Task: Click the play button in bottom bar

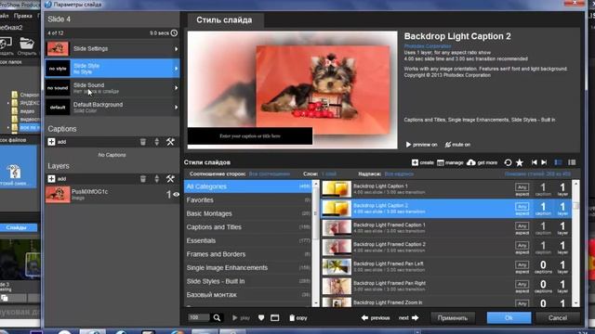Action: click(x=241, y=317)
